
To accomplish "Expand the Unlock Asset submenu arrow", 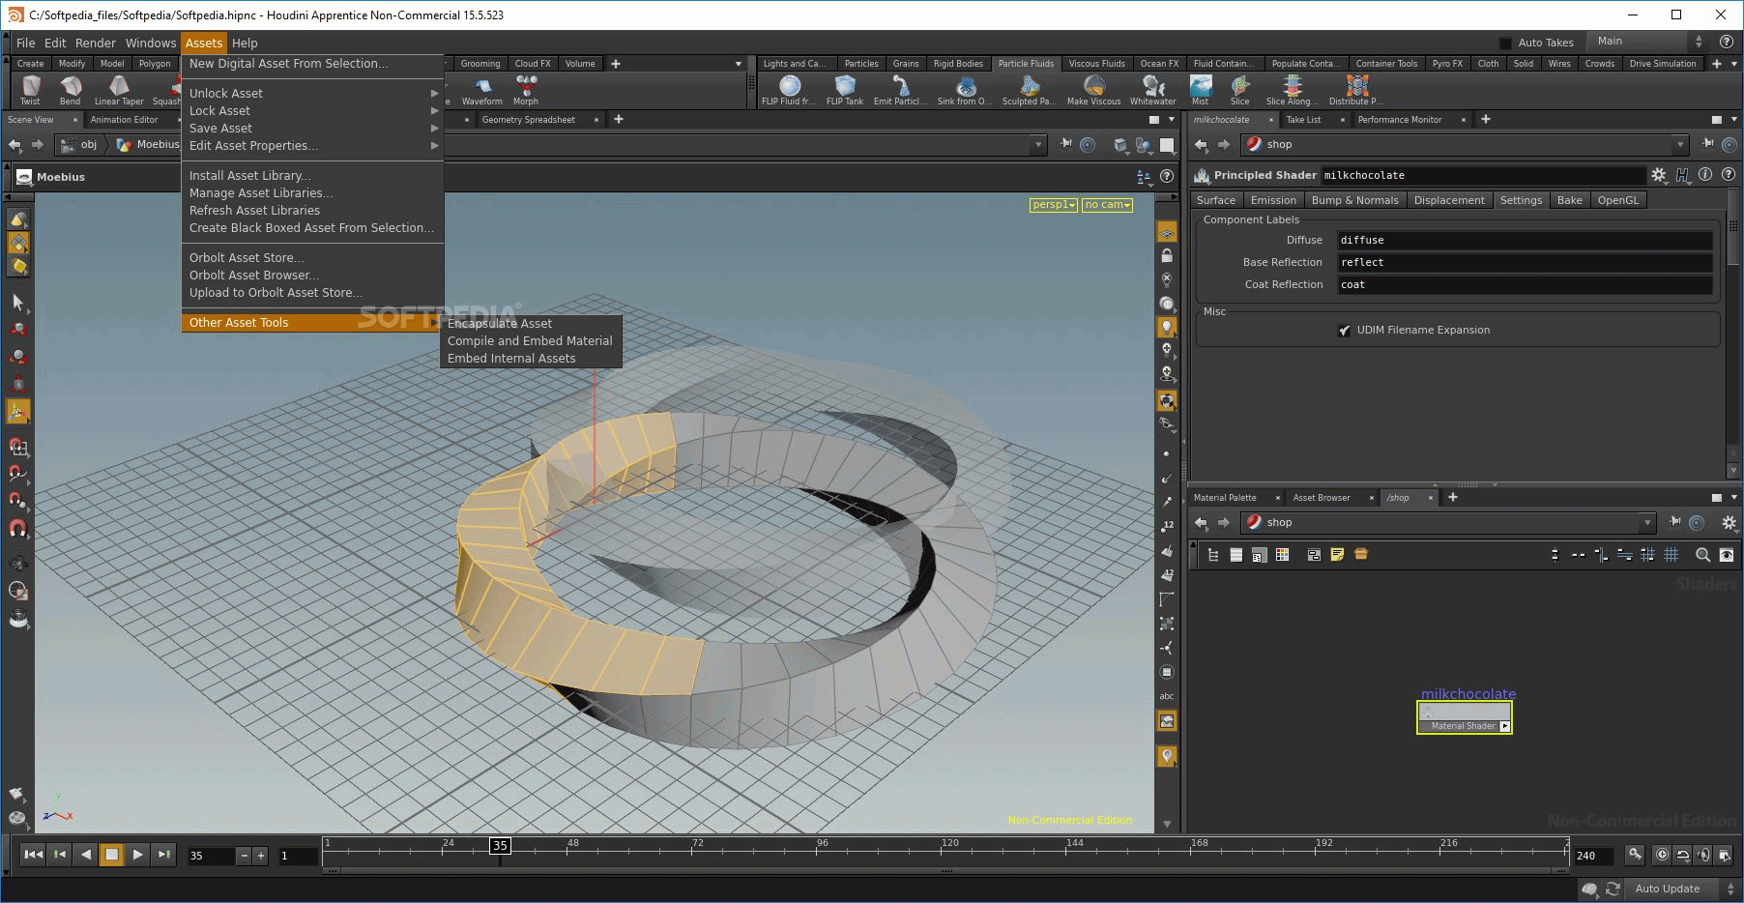I will click(435, 94).
